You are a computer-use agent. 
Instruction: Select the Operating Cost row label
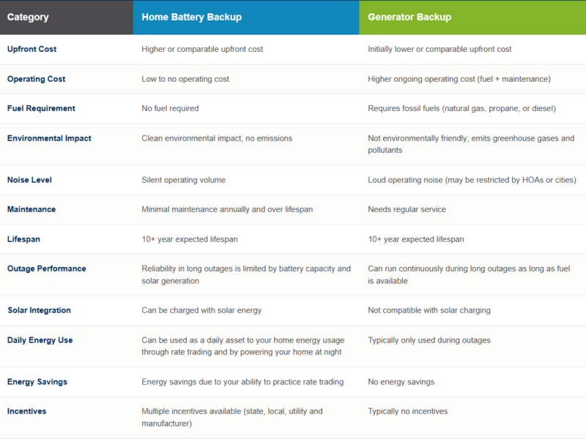pyautogui.click(x=36, y=79)
